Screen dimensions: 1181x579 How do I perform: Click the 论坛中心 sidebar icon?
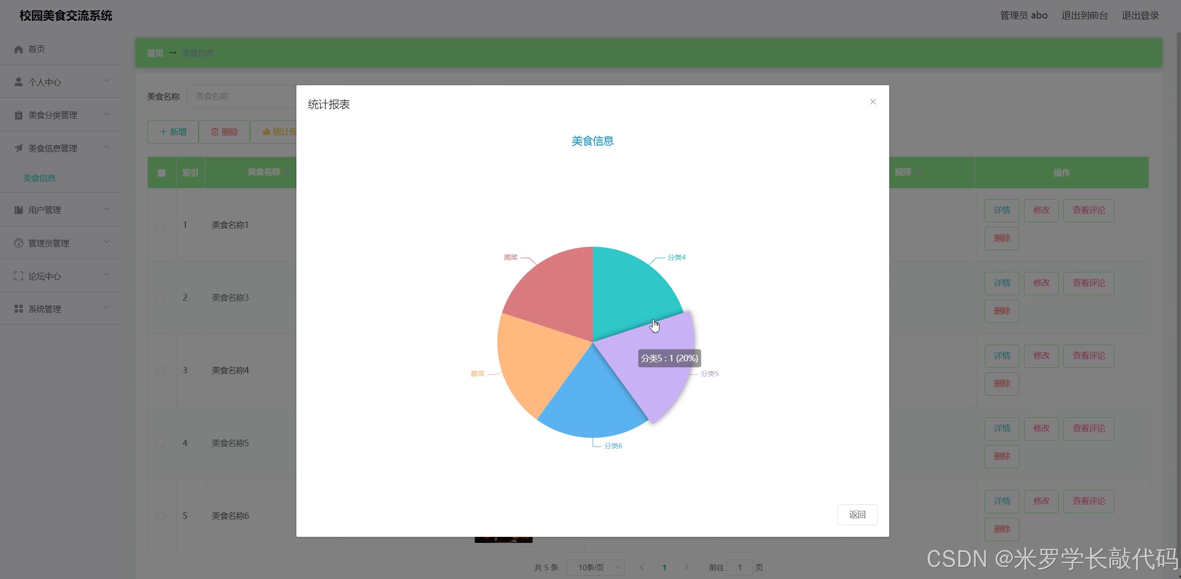click(x=19, y=276)
